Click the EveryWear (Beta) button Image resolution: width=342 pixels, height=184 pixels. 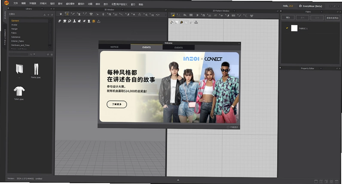pyautogui.click(x=310, y=6)
